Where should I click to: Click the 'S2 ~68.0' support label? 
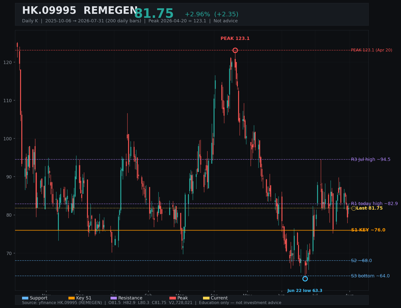(x=361, y=261)
